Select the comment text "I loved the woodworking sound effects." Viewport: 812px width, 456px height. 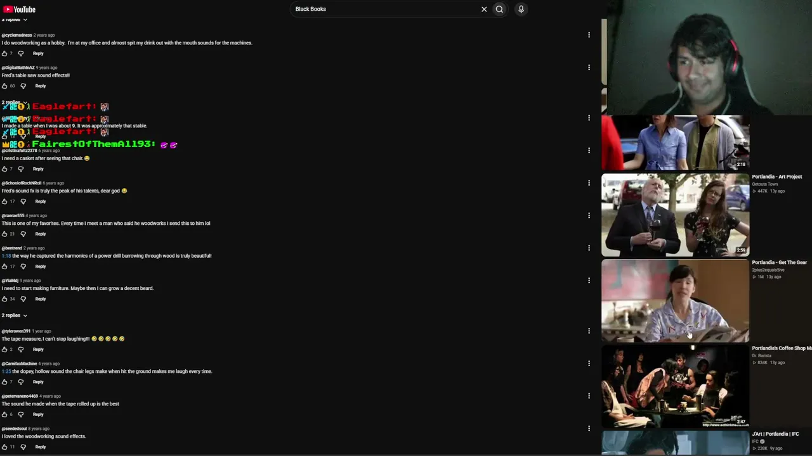(x=44, y=436)
